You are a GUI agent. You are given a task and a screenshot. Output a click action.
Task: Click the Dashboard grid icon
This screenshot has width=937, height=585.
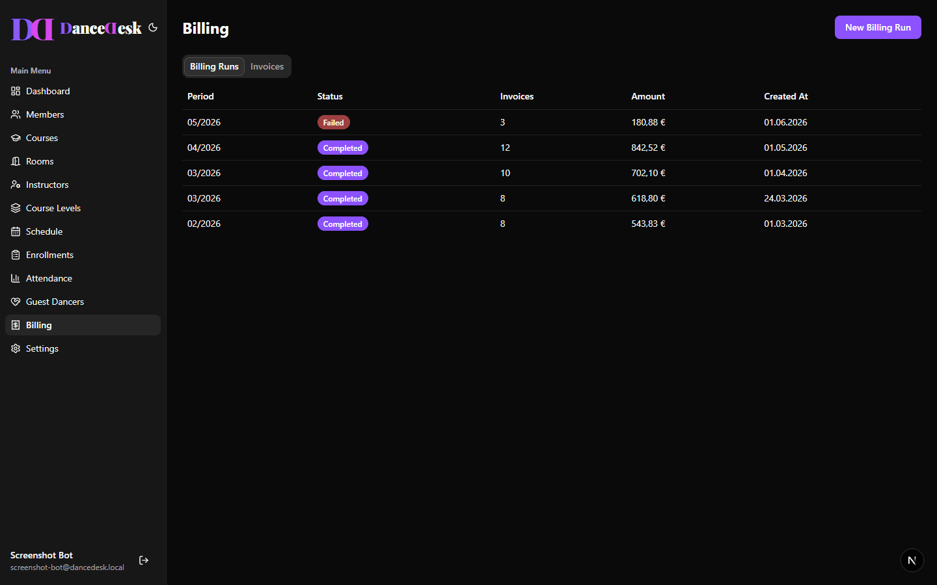(16, 91)
